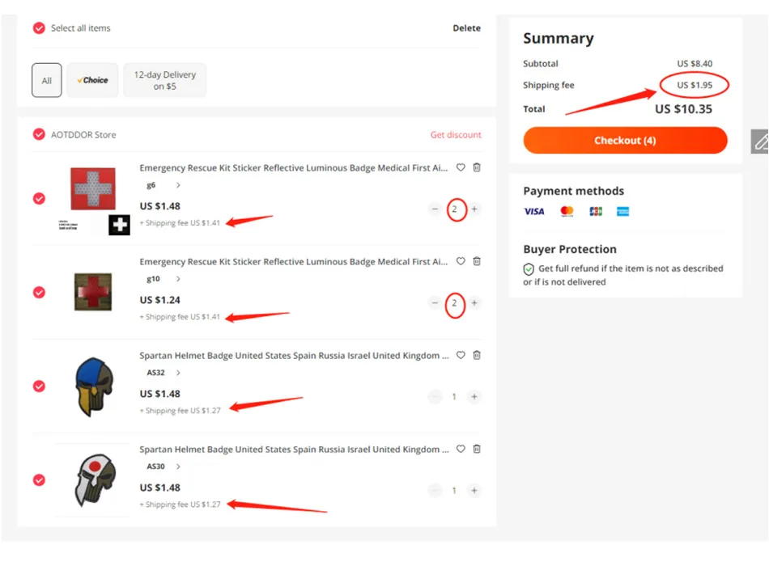Add g6 rescue sticker to wishlist heart
The width and height of the screenshot is (769, 566).
[x=461, y=167]
